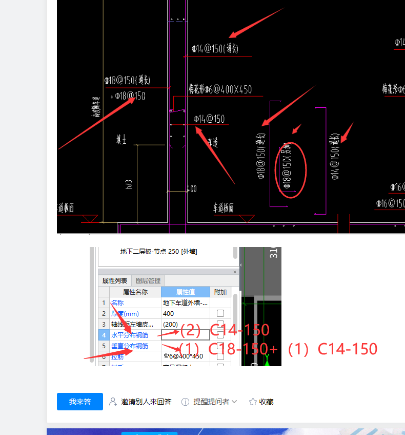
Task: Invite others via 邀请别人来回答
Action: click(140, 402)
